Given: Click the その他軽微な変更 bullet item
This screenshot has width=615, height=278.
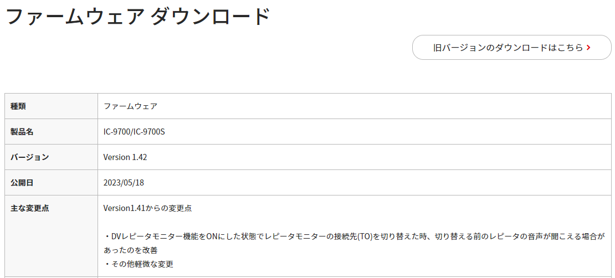Looking at the screenshot, I should pyautogui.click(x=139, y=264).
